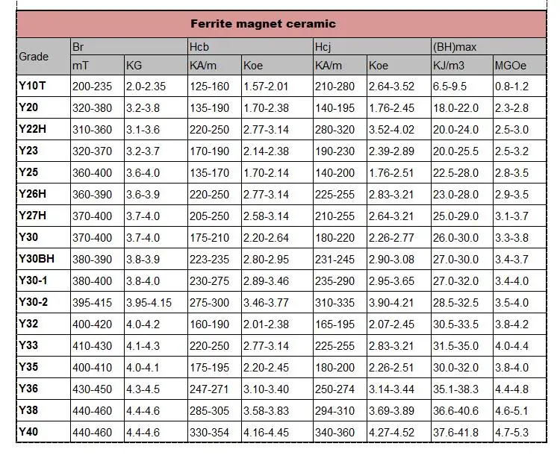Select the Y36 grade row label
Viewport: 560px width, 461px height.
tap(28, 388)
